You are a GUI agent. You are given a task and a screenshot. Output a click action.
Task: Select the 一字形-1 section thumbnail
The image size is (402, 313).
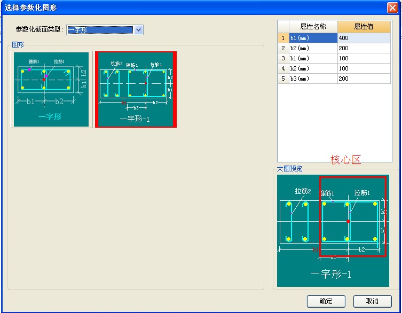(x=136, y=89)
